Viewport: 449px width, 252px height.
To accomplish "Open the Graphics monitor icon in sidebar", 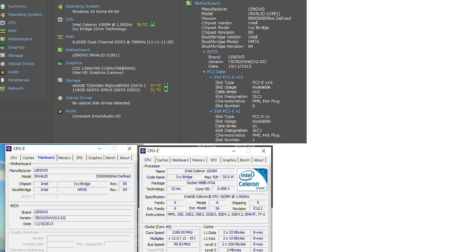I will click(x=3, y=47).
